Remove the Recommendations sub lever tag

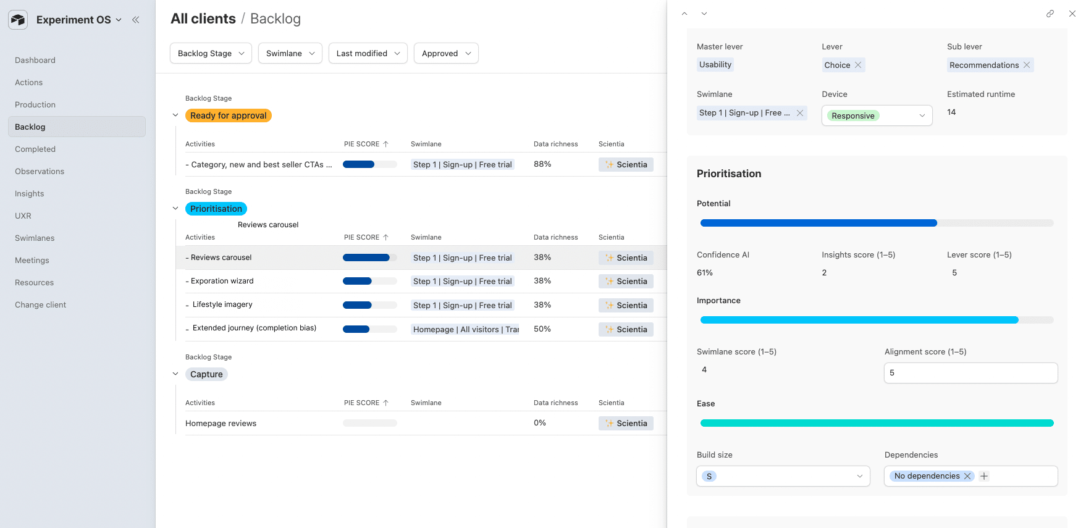(x=1027, y=65)
